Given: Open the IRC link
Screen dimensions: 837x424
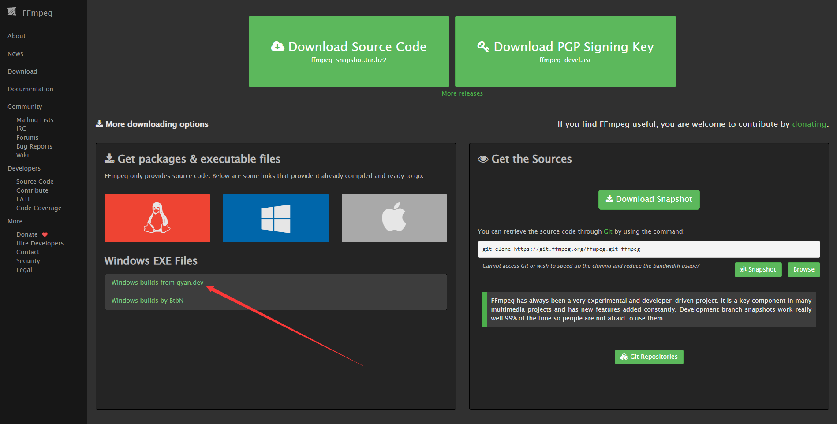Looking at the screenshot, I should coord(21,129).
